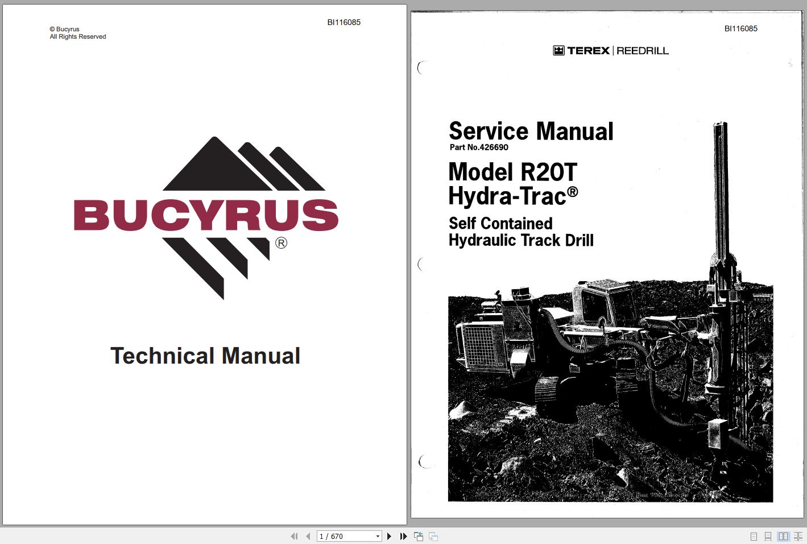Click the 'Part No.426690' text

click(479, 147)
